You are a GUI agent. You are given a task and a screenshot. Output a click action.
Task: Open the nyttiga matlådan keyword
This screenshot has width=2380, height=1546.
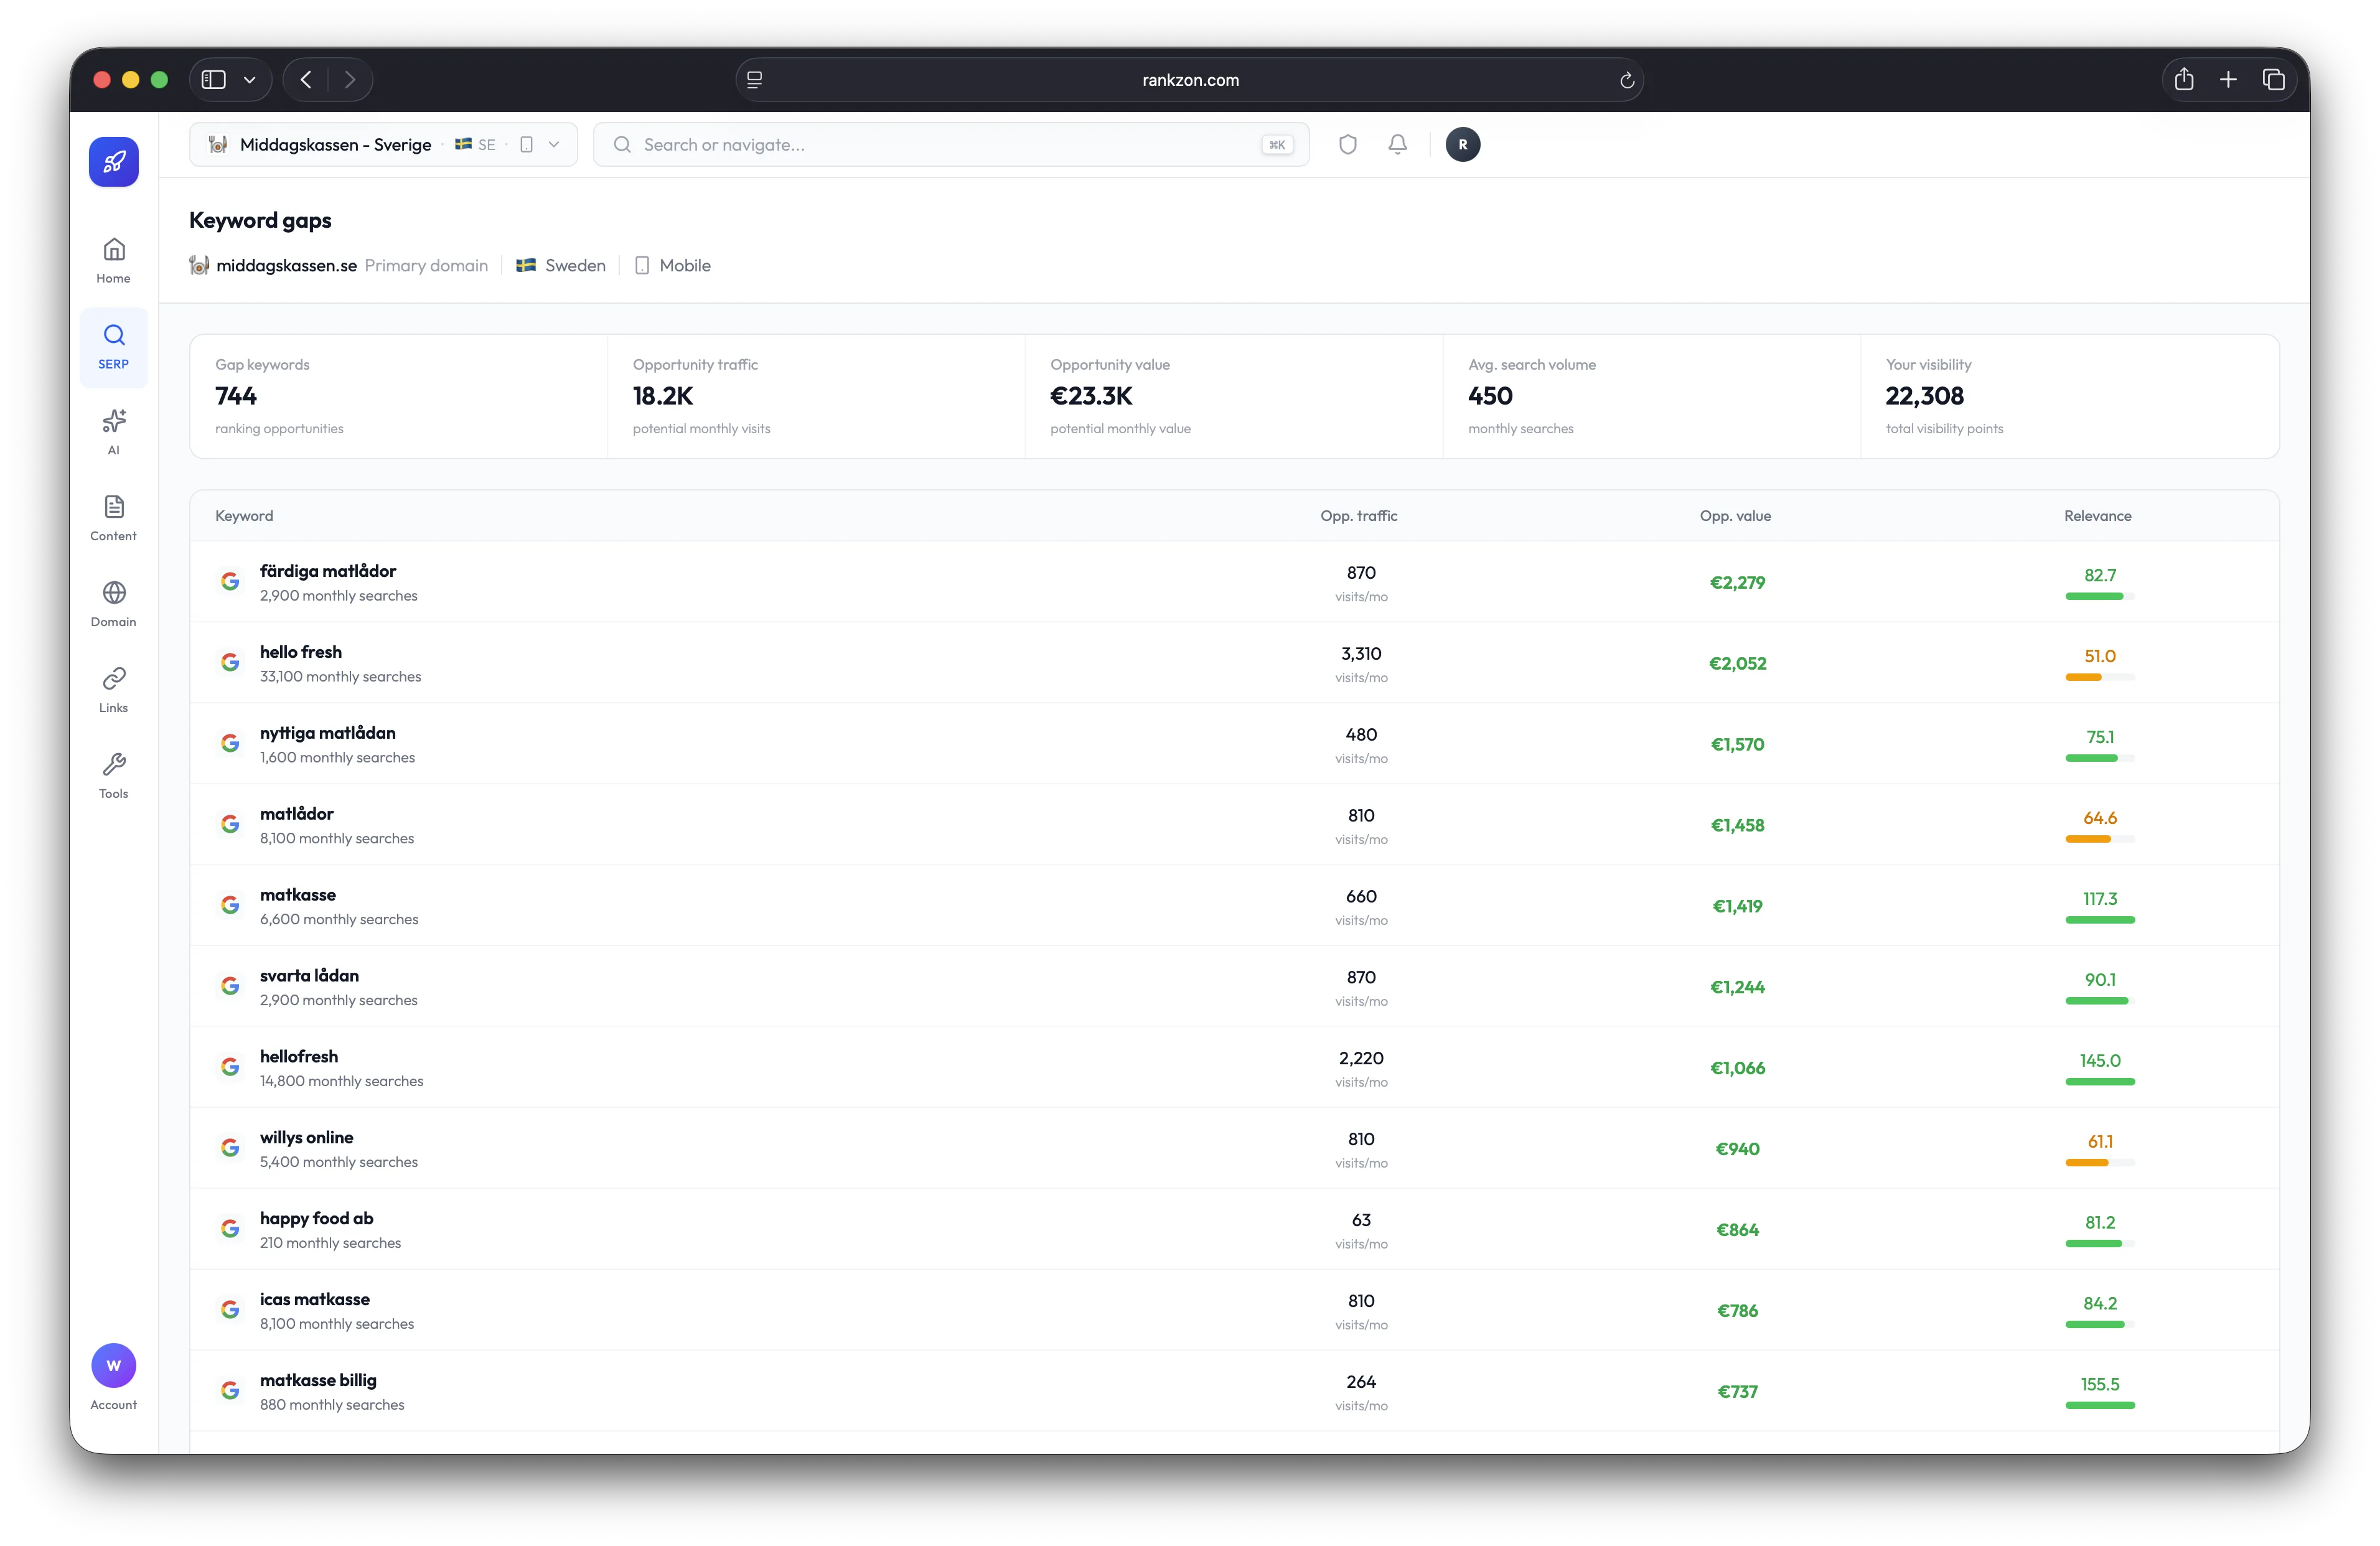point(328,733)
